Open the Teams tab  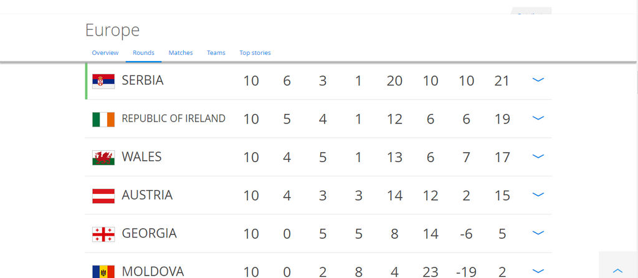(216, 53)
